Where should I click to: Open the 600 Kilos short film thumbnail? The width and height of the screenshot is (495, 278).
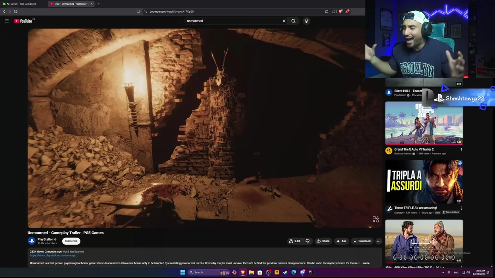pos(424,241)
